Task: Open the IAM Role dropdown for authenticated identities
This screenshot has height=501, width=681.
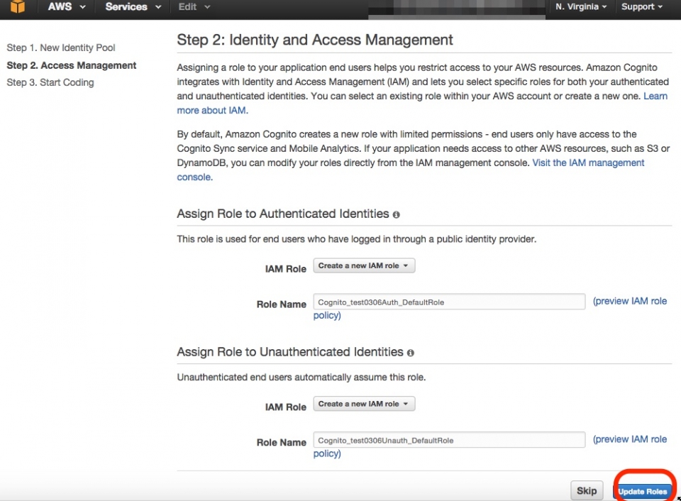Action: point(364,265)
